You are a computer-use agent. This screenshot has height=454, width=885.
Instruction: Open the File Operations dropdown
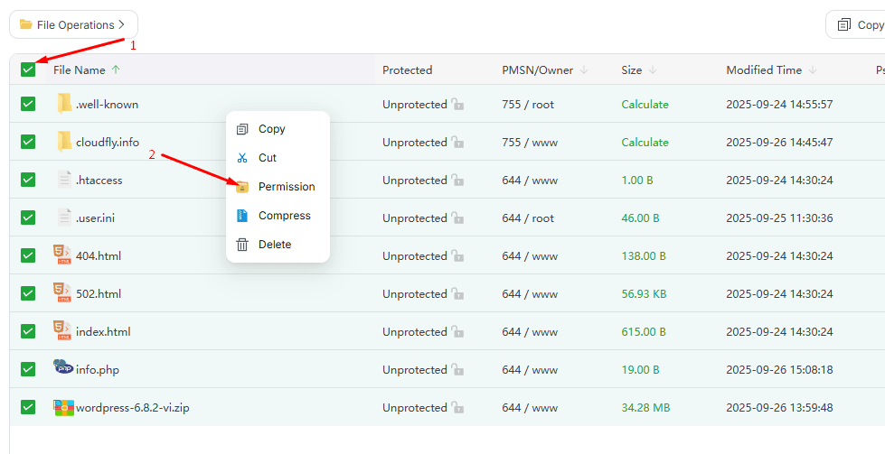pos(73,25)
